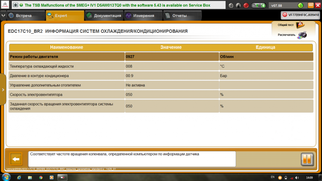This screenshot has width=322, height=181.
Task: Click the file path in status bar
Action: pyautogui.click(x=61, y=169)
